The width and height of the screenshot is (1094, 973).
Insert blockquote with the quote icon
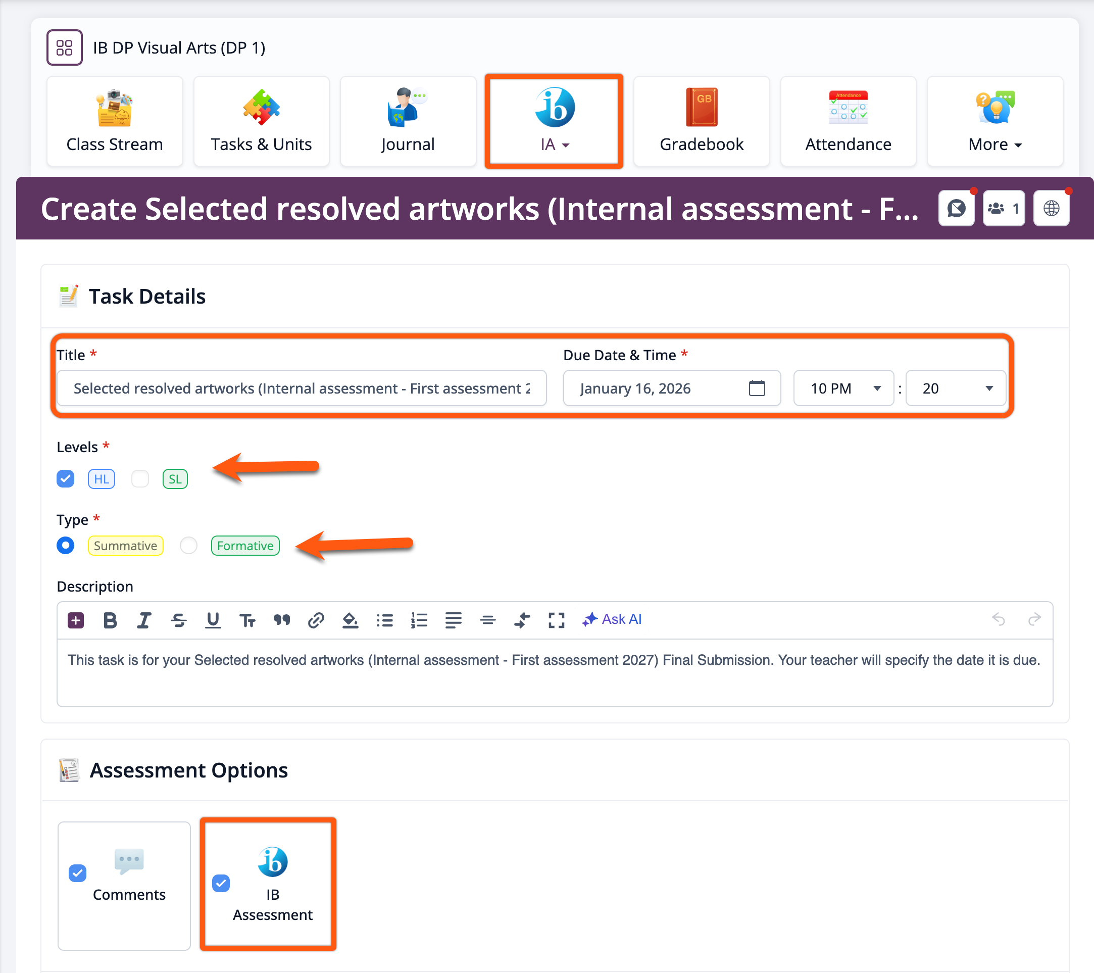click(x=281, y=620)
